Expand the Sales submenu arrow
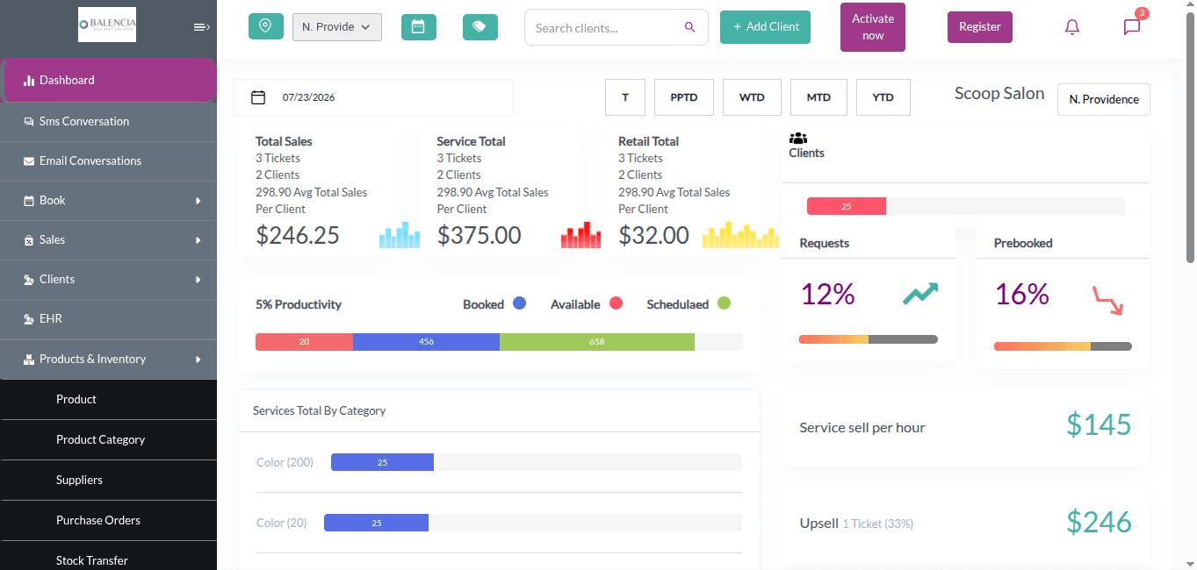This screenshot has height=570, width=1197. [x=198, y=240]
